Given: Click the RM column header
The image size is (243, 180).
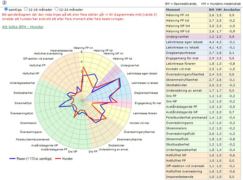Looking at the screenshot, I should point(211,10).
